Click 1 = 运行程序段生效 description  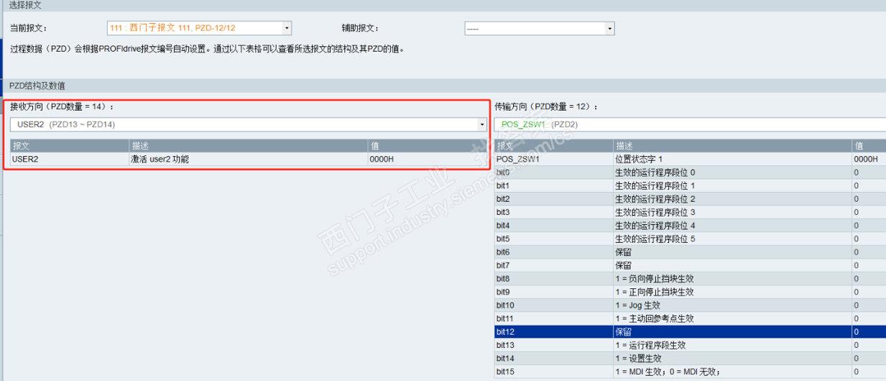650,345
